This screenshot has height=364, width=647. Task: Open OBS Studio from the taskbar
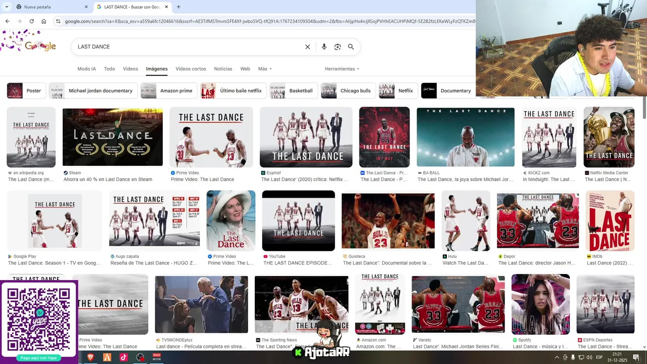[x=141, y=357]
